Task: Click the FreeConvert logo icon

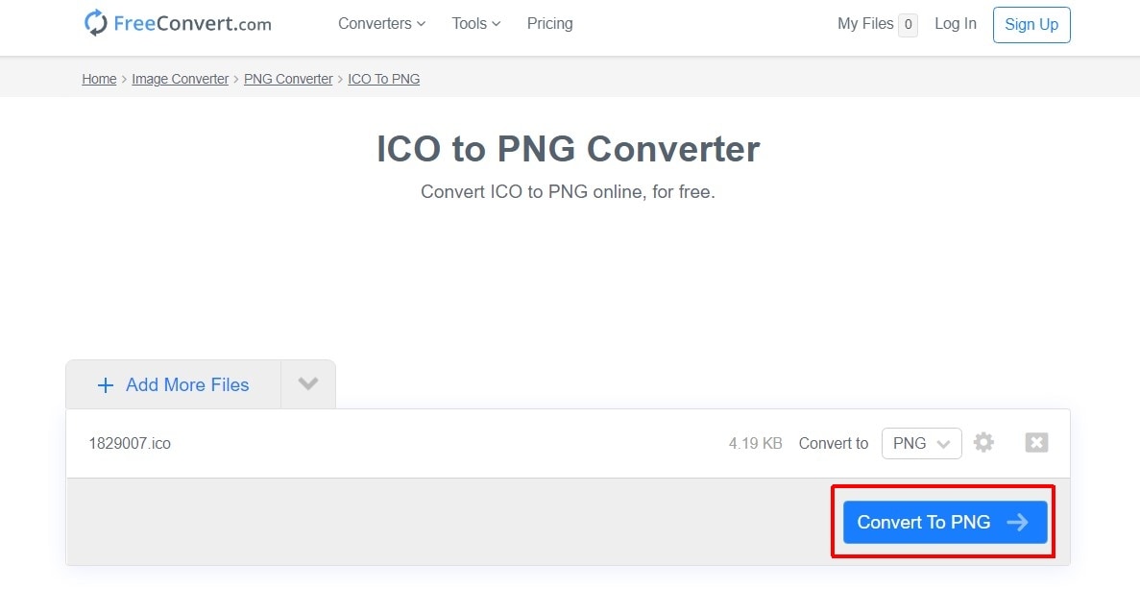Action: (96, 23)
